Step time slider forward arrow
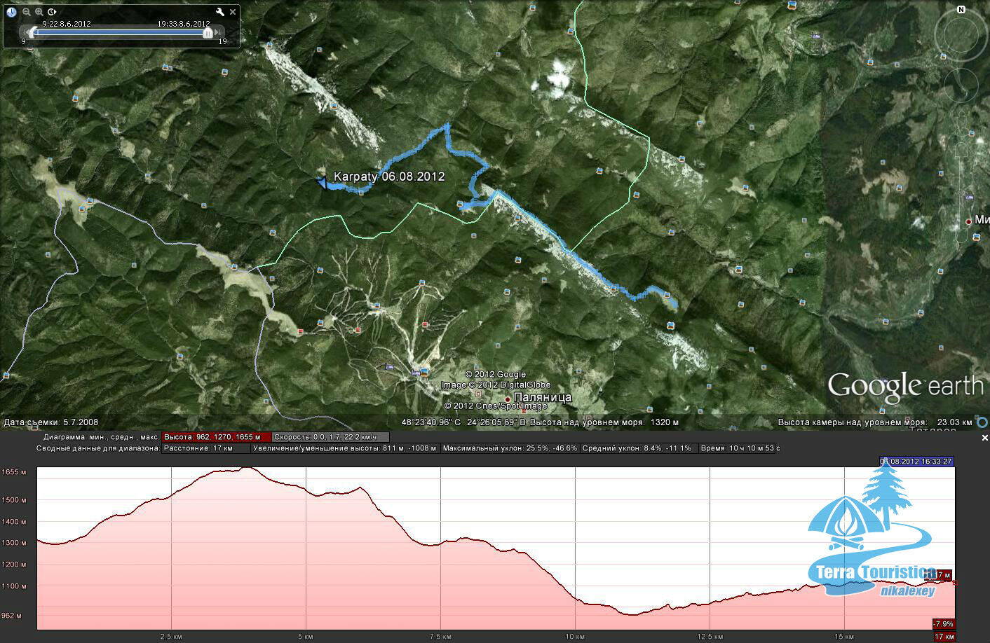This screenshot has width=990, height=643. [218, 32]
